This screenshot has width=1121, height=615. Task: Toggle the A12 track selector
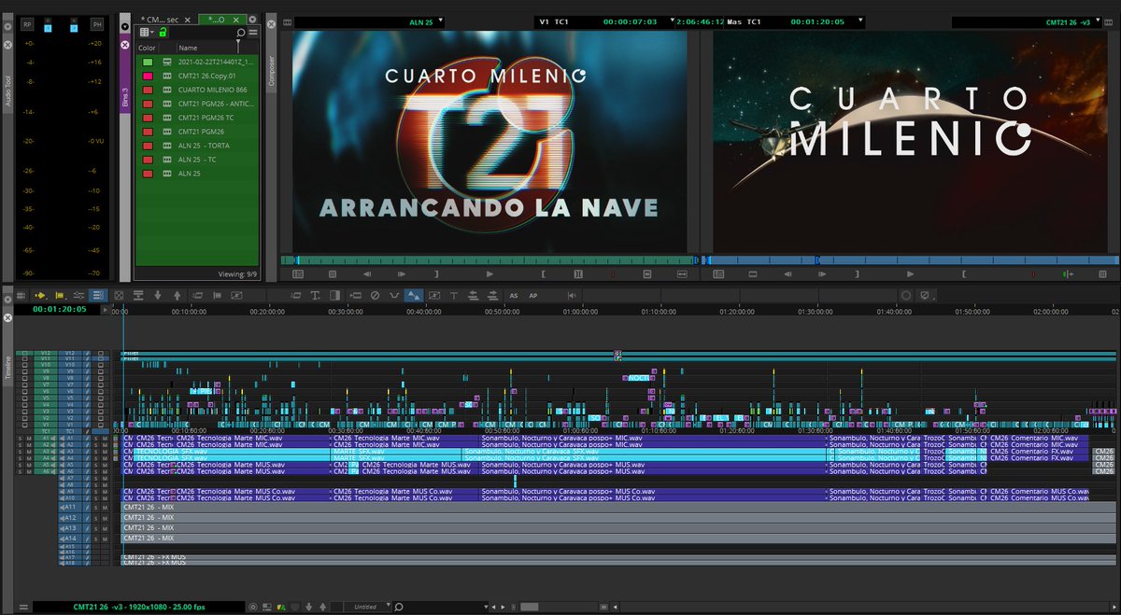point(70,518)
